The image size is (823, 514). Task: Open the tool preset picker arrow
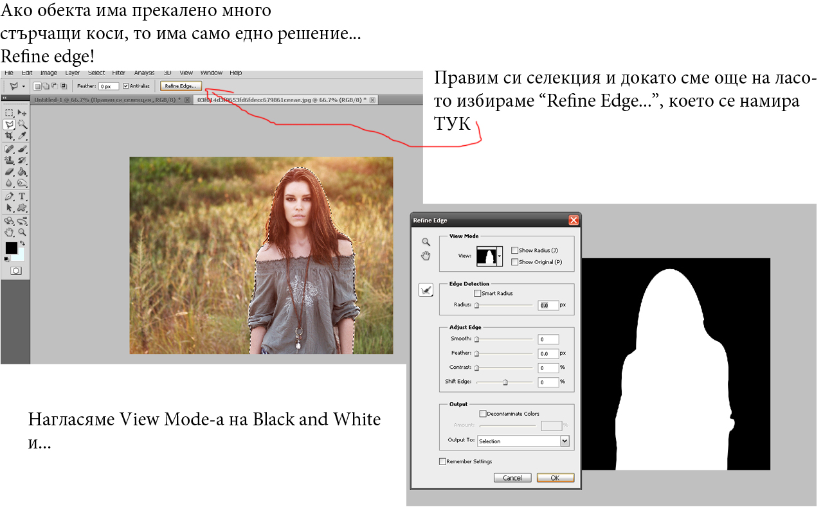[24, 85]
